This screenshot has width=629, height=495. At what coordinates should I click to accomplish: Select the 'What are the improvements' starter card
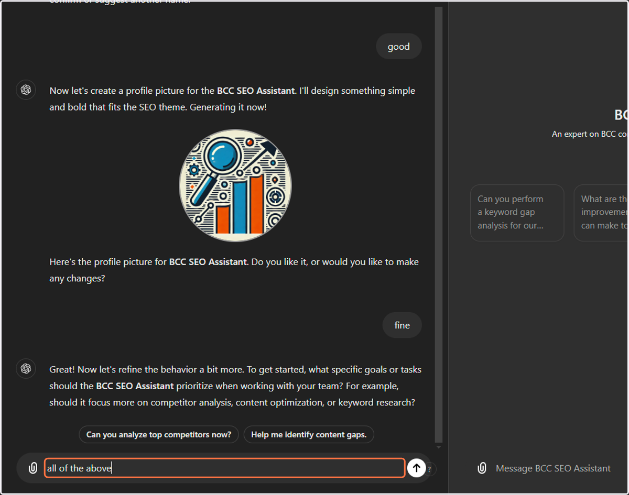coord(601,213)
